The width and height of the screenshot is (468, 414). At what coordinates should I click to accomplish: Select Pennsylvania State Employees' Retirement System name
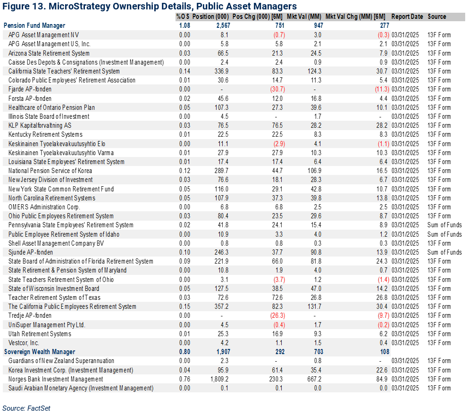coord(71,225)
